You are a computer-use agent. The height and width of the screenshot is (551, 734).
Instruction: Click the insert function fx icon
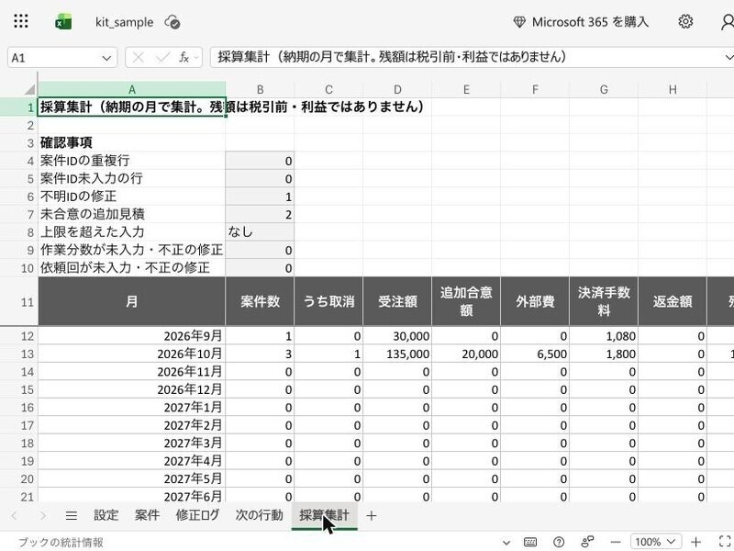click(x=184, y=58)
